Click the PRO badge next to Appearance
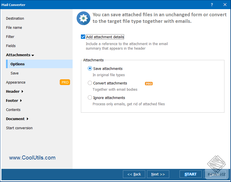Screen dimensions: 231x182 click(65, 82)
